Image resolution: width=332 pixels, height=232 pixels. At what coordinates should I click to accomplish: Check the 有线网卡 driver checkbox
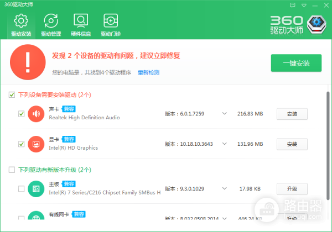point(22,218)
